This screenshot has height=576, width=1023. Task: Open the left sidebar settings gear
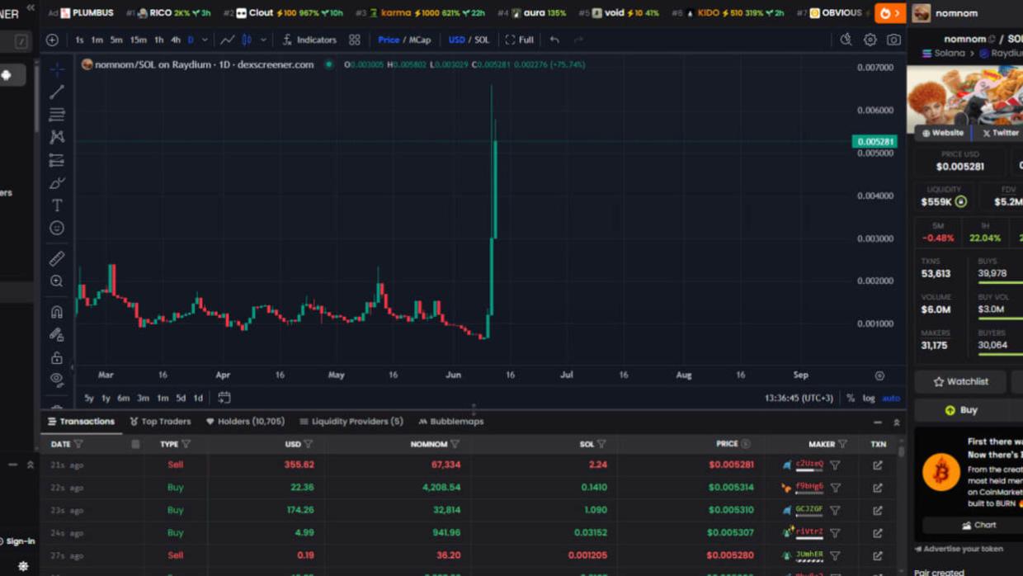pos(23,567)
